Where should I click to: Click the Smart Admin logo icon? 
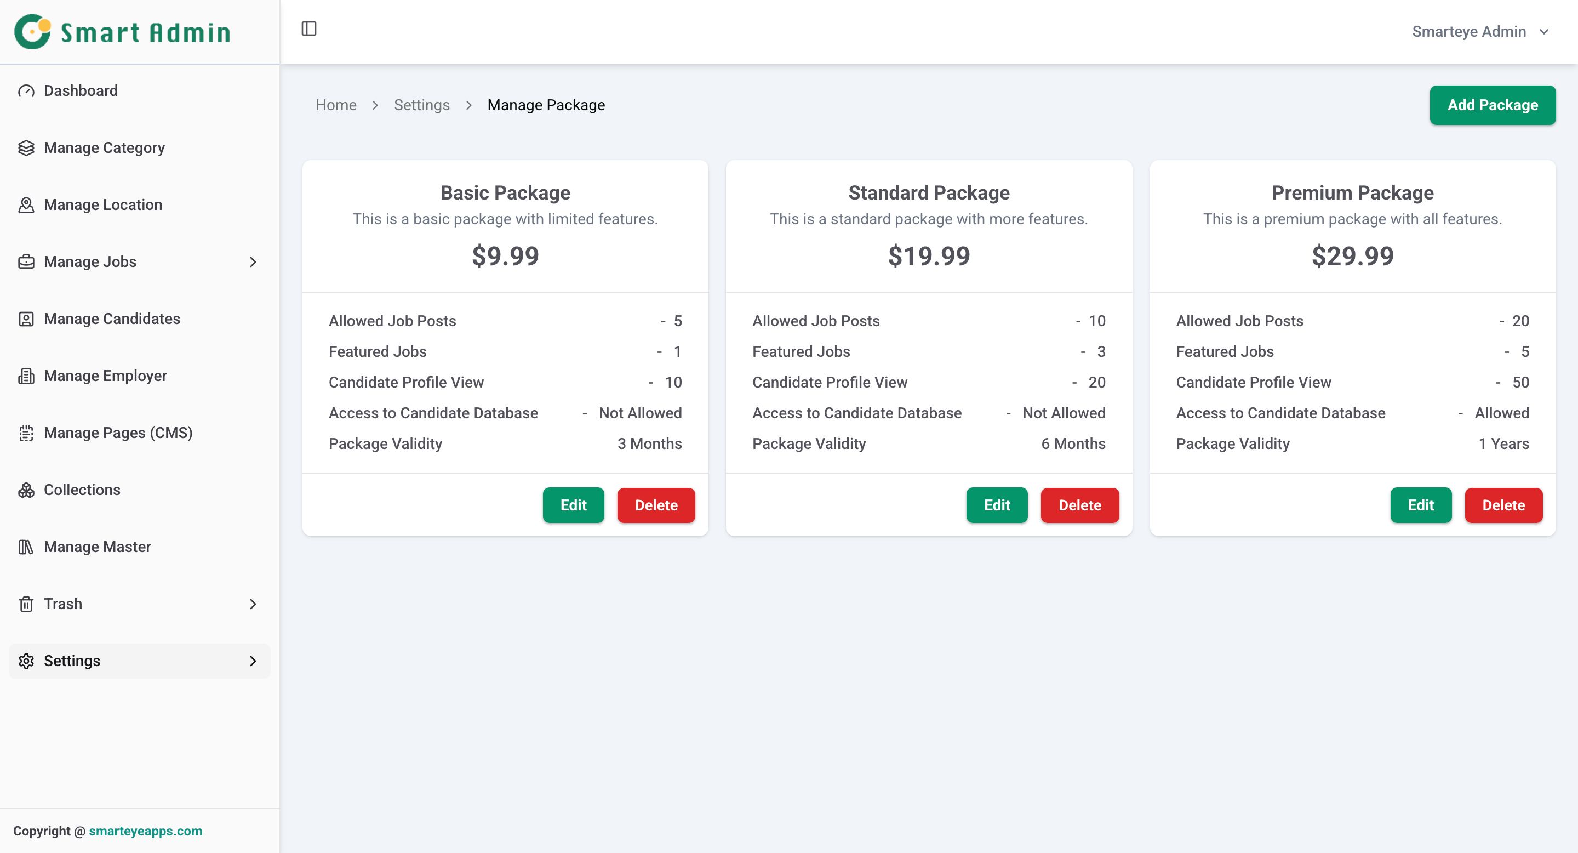(x=32, y=31)
